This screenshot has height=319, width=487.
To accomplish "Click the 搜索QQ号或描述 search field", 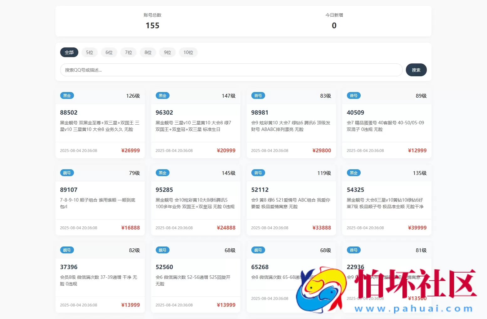I will click(231, 70).
